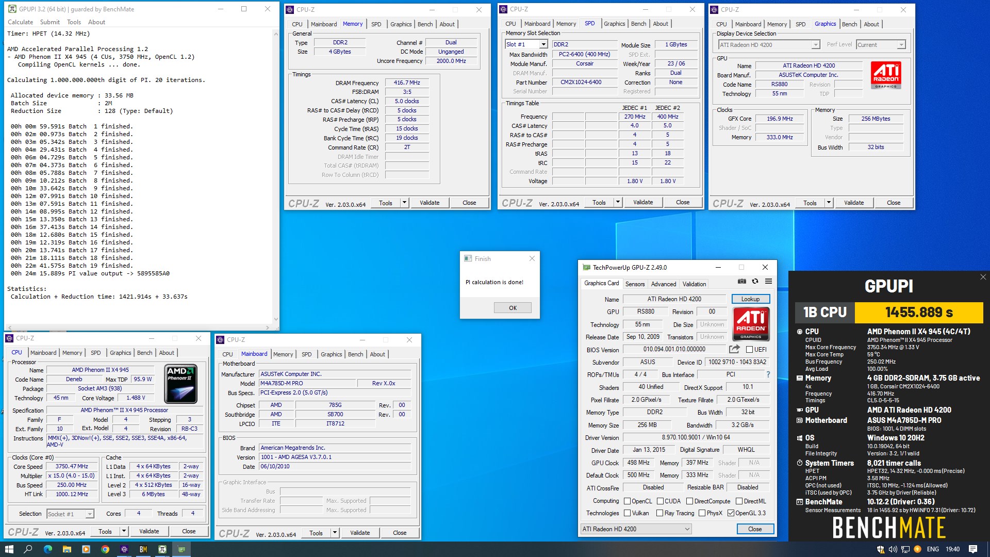Select Bench tab in CPU-Z Memory window
990x557 pixels.
tap(425, 24)
